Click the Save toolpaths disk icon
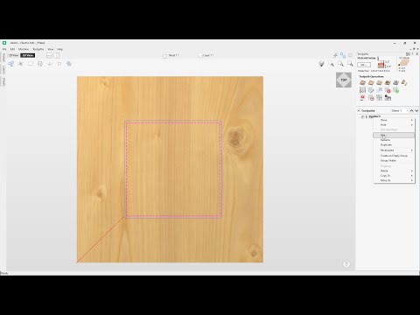The height and width of the screenshot is (315, 420). click(388, 98)
